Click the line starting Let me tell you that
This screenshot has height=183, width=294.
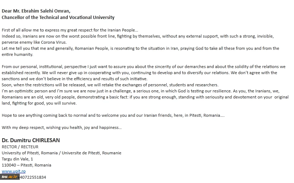tap(141, 48)
